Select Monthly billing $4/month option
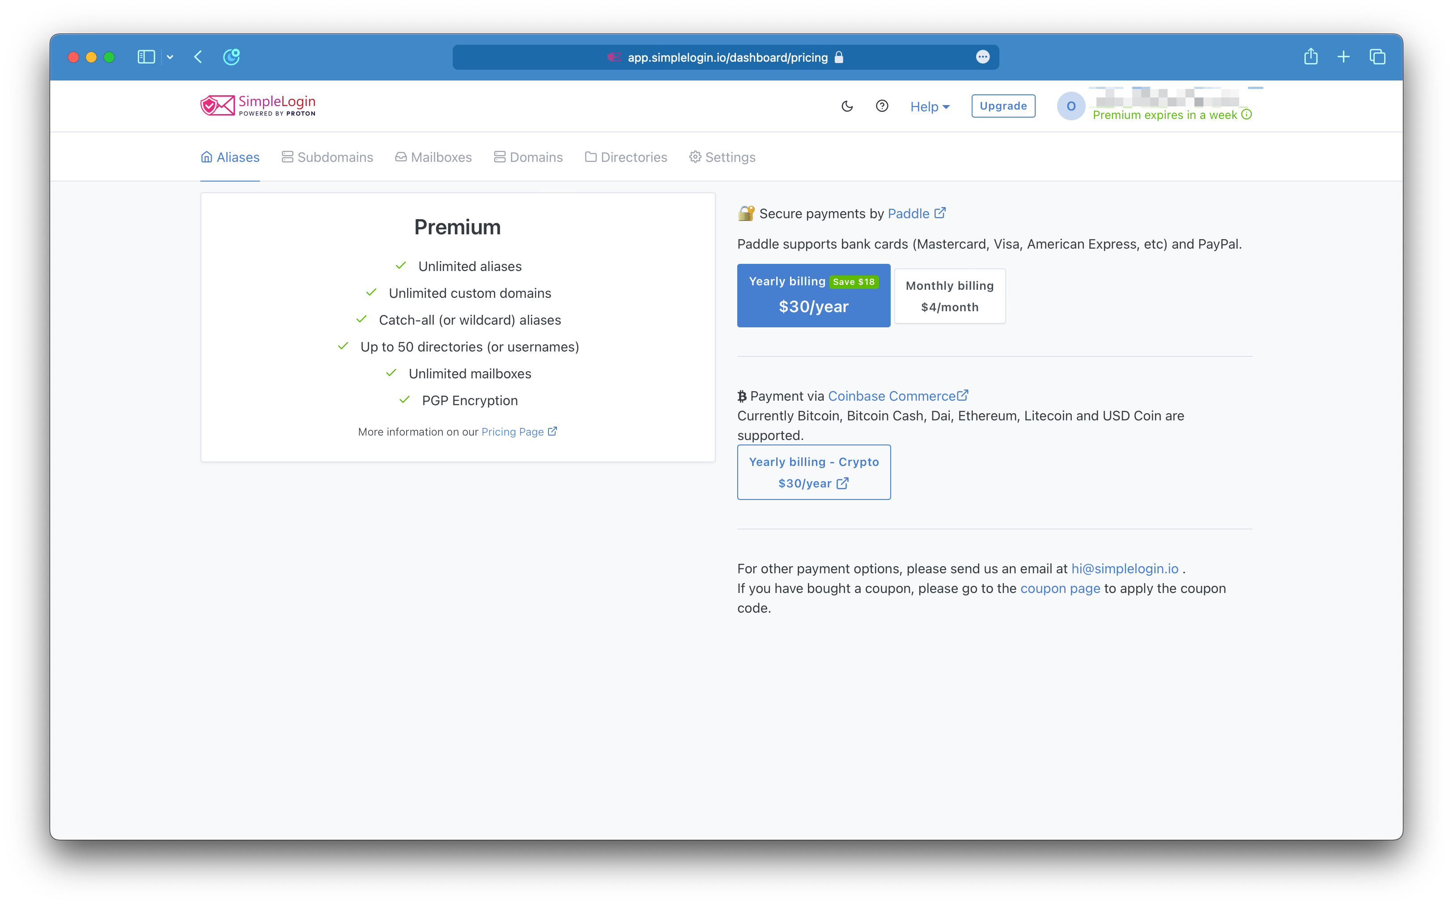This screenshot has width=1453, height=906. pos(949,296)
